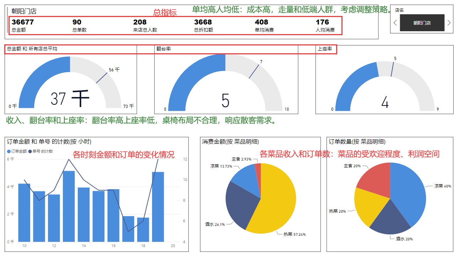Click the 56 千 target label
The width and height of the screenshot is (458, 256).
pos(114,70)
